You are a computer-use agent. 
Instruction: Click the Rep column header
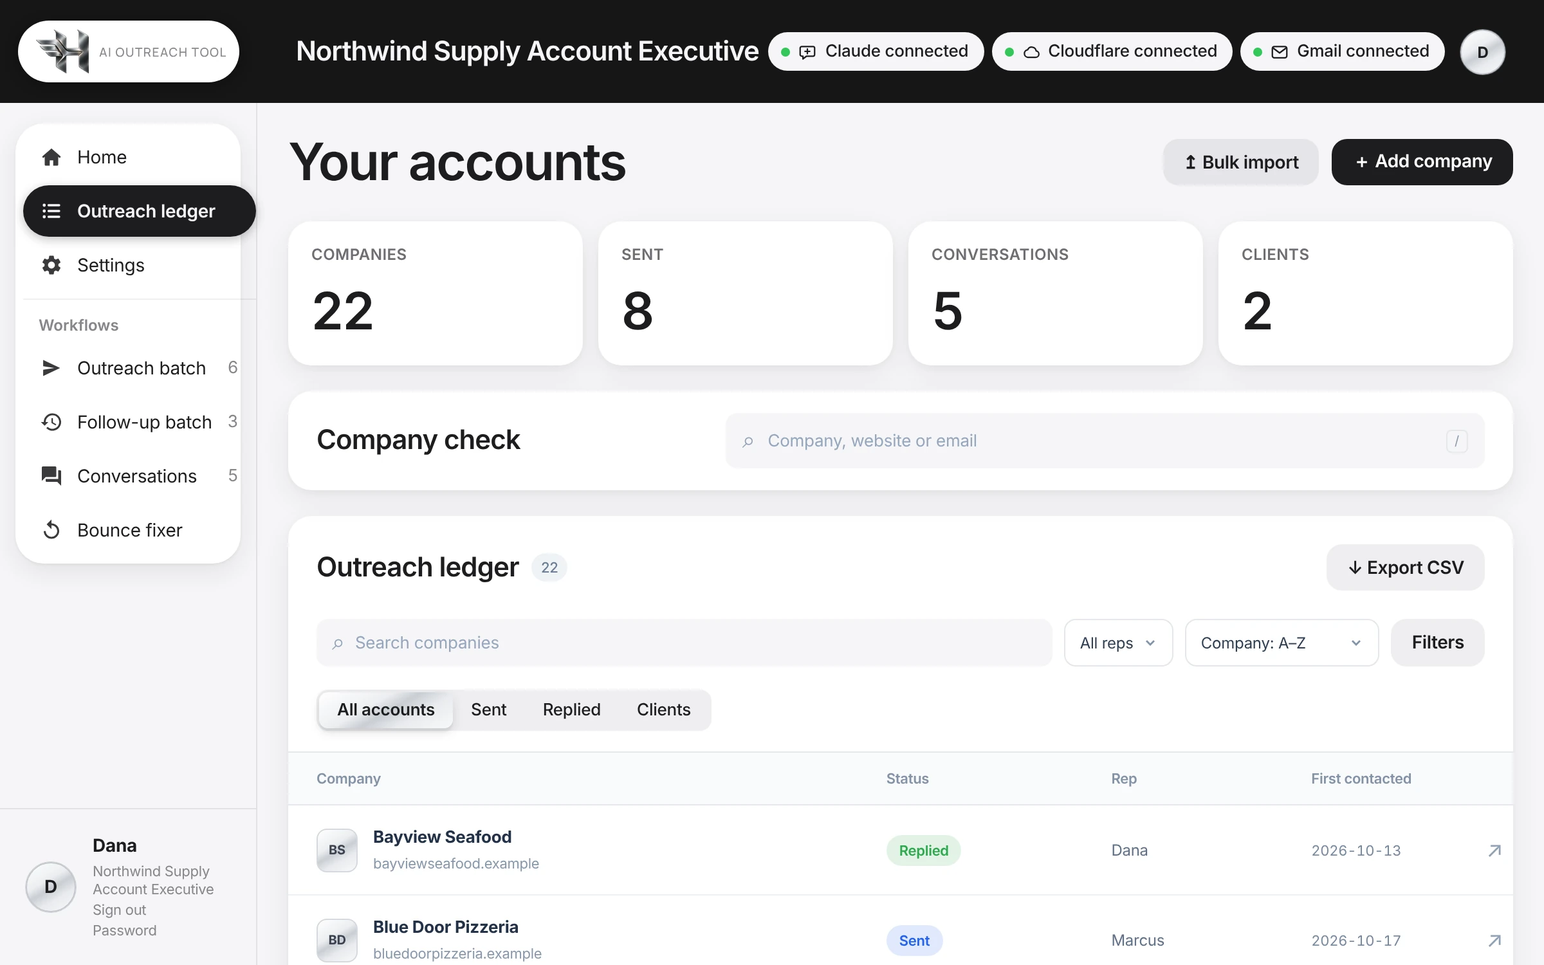pyautogui.click(x=1124, y=778)
